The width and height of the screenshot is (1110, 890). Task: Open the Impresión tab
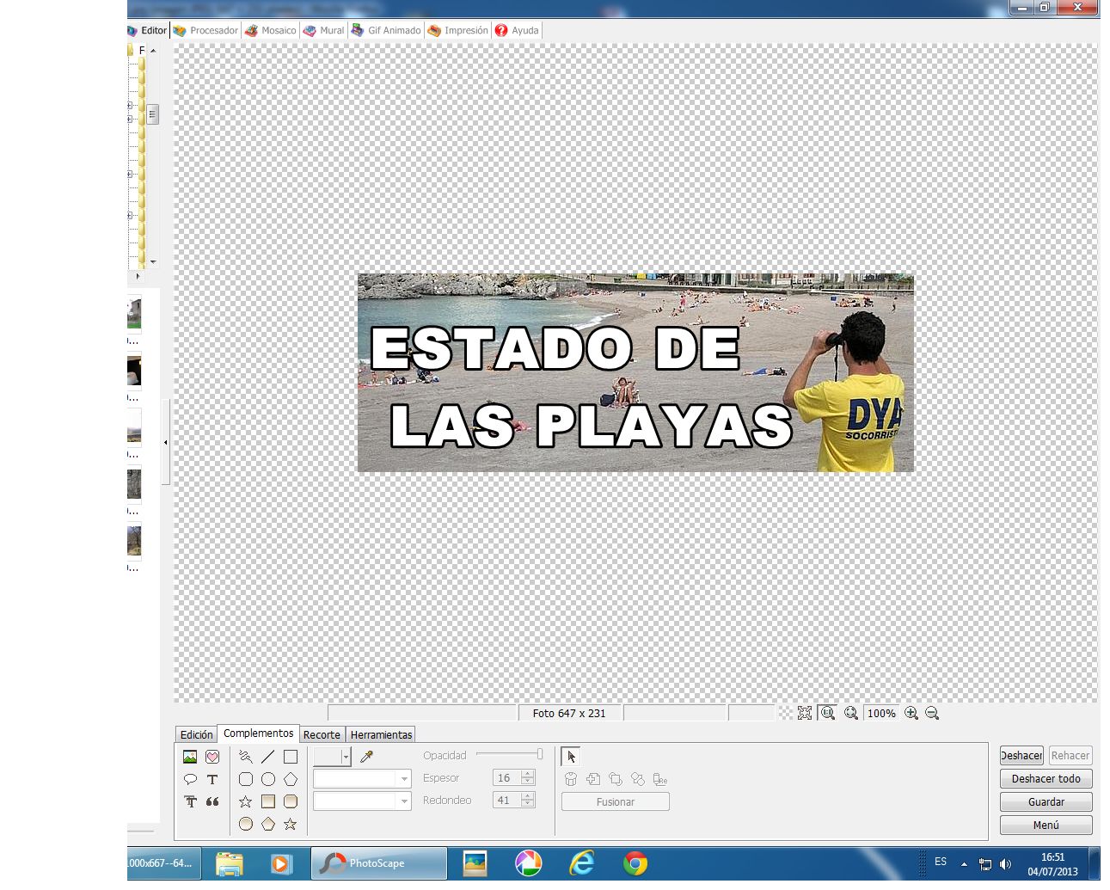coord(458,30)
